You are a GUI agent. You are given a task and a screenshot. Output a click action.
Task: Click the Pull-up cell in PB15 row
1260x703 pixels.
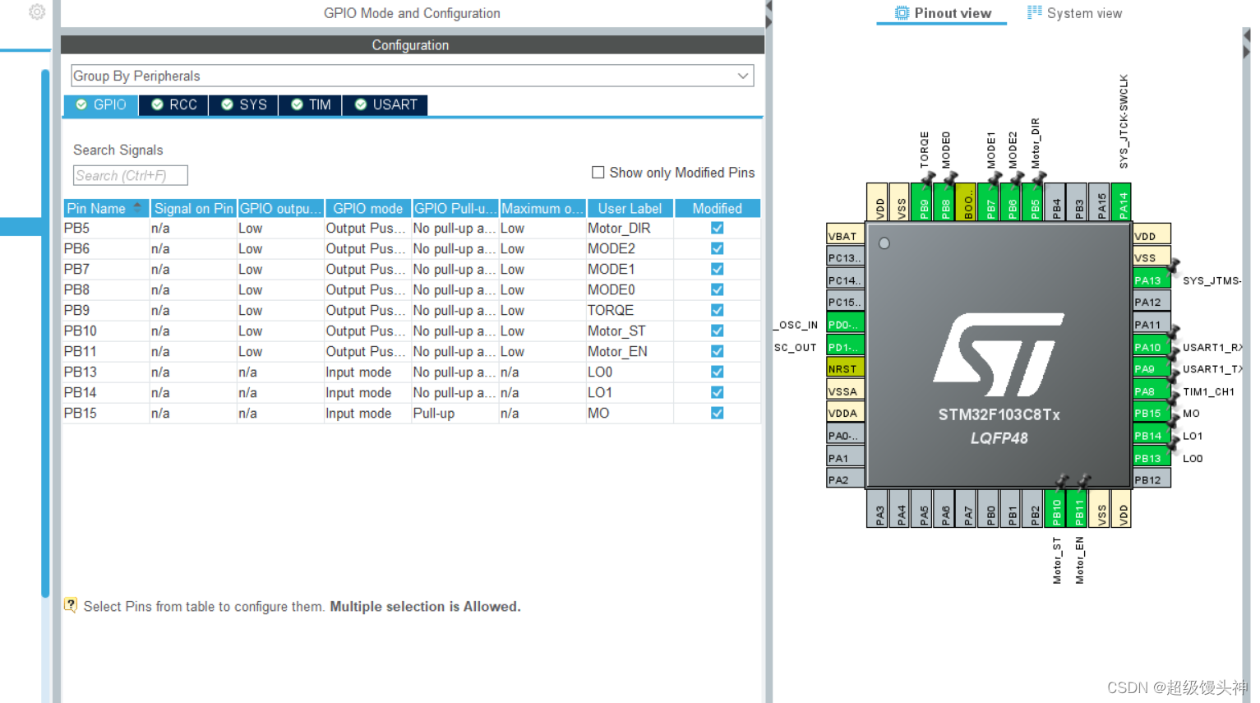455,414
